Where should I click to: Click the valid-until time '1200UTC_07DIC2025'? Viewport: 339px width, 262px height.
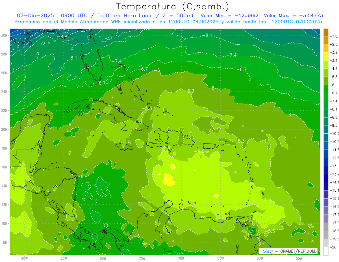click(297, 22)
